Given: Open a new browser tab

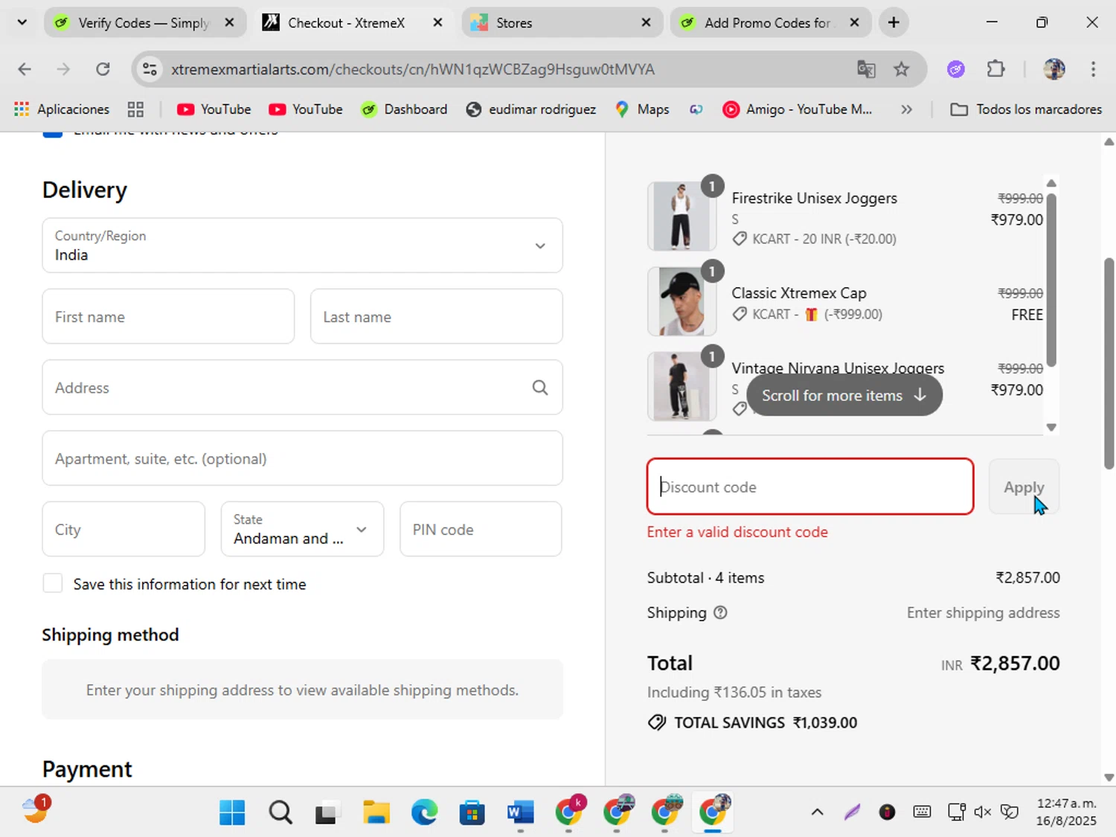Looking at the screenshot, I should tap(894, 23).
